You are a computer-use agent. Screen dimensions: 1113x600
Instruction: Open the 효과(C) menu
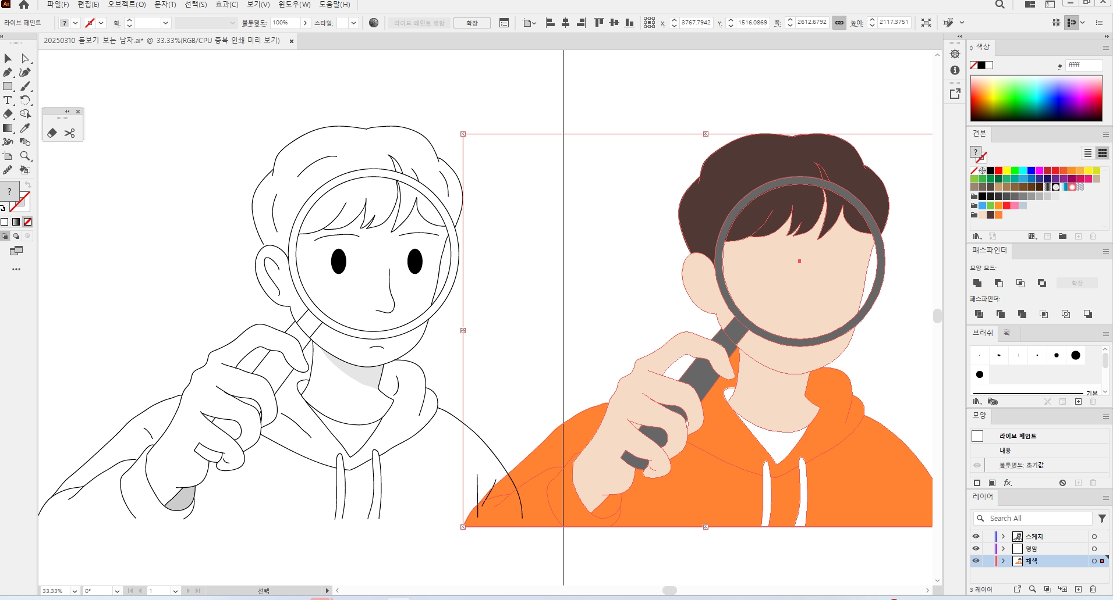coord(226,5)
